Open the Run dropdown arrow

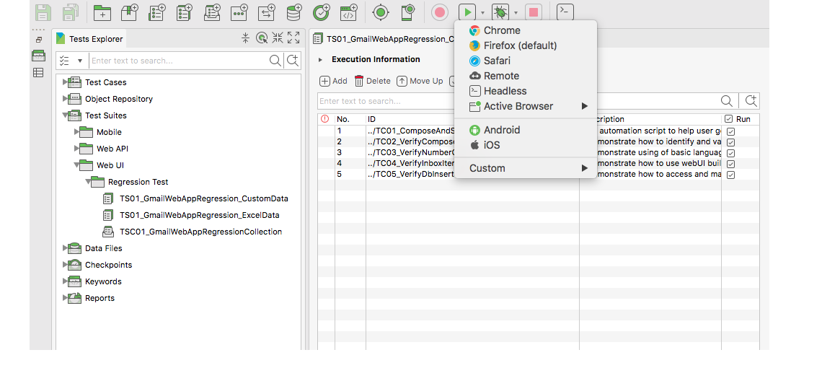click(x=483, y=13)
